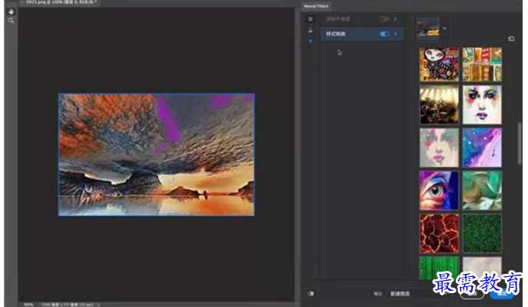Open the beta filters flask icon
This screenshot has width=528, height=307.
click(310, 30)
